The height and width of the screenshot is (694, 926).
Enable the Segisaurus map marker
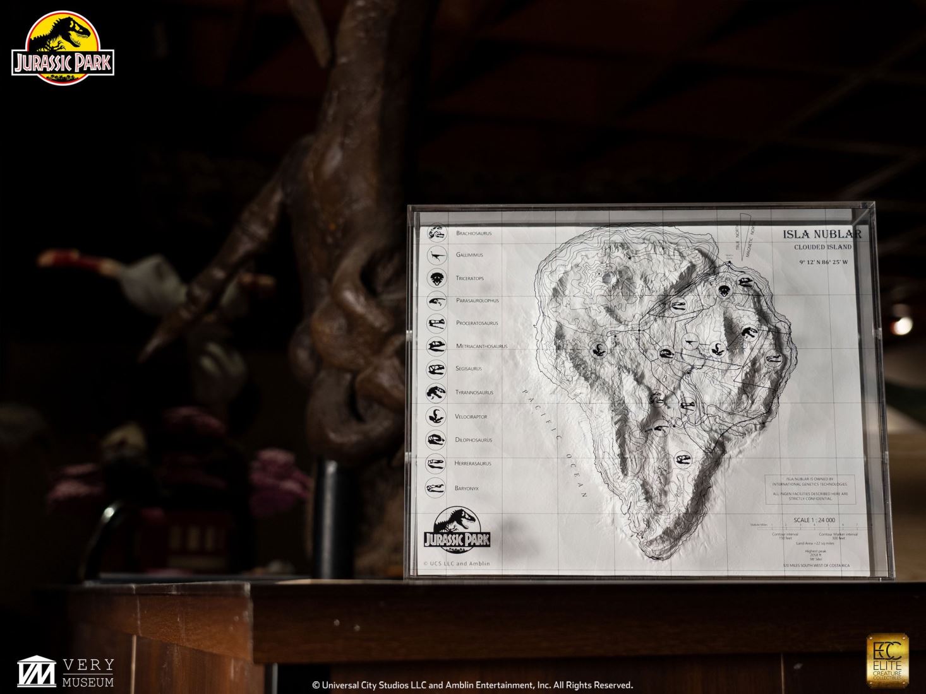tap(436, 368)
